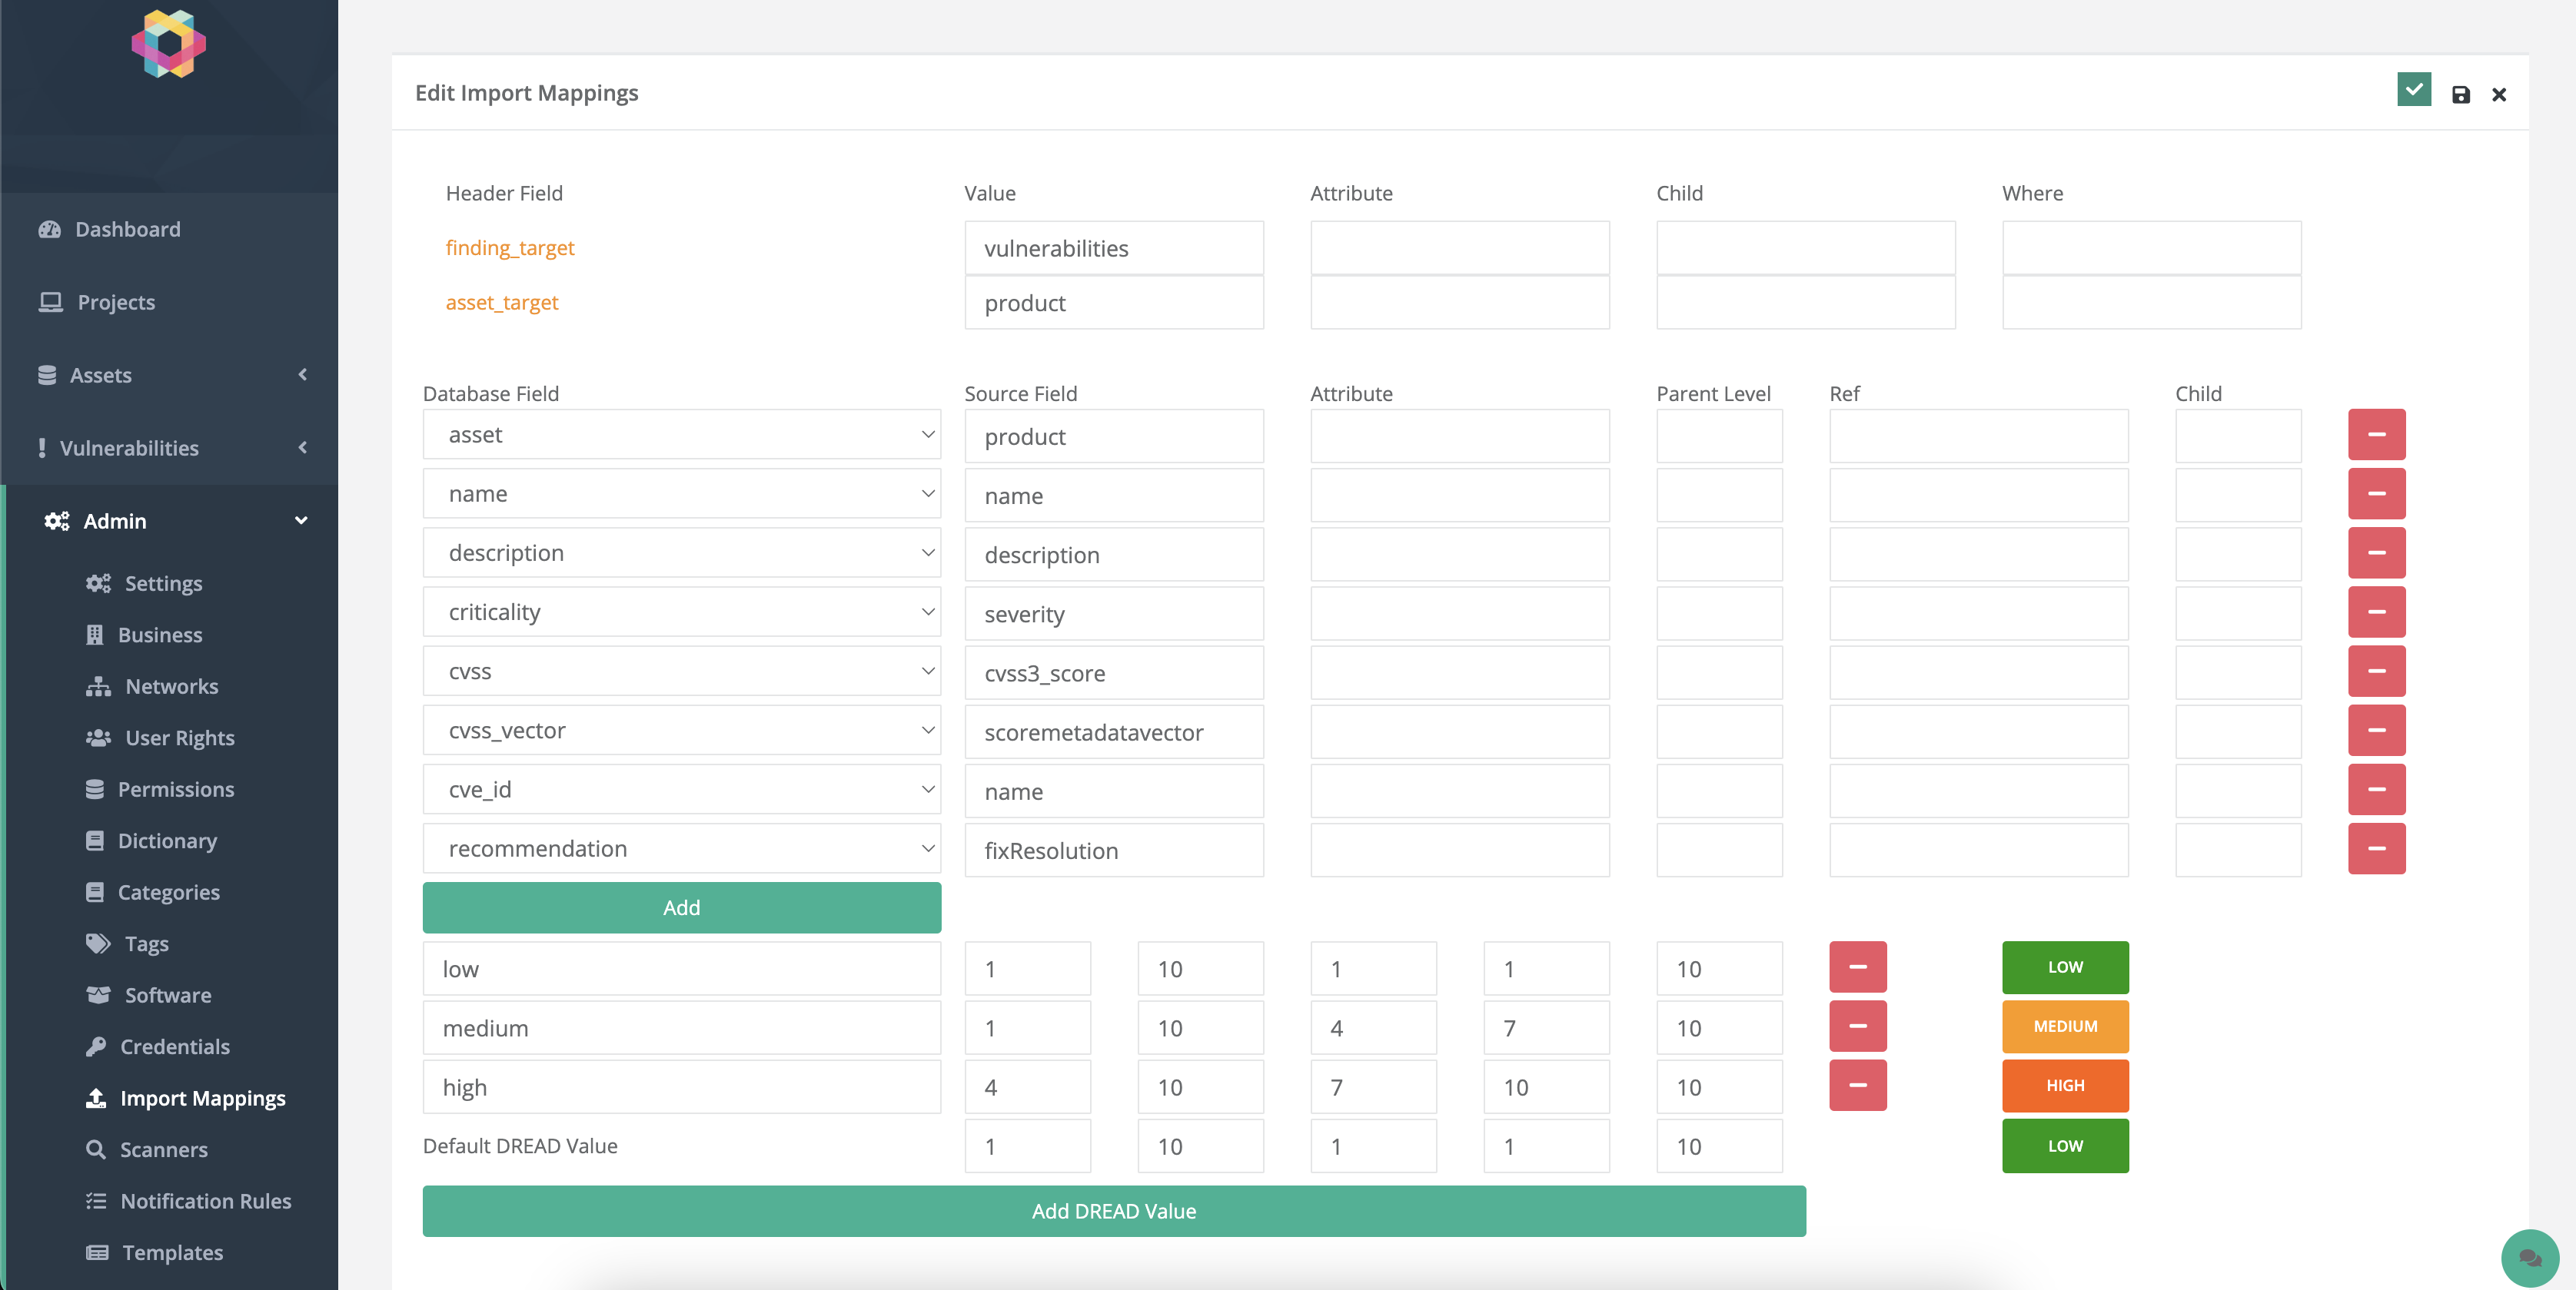The image size is (2576, 1290).
Task: Click the medium DREAD name field
Action: coord(681,1027)
